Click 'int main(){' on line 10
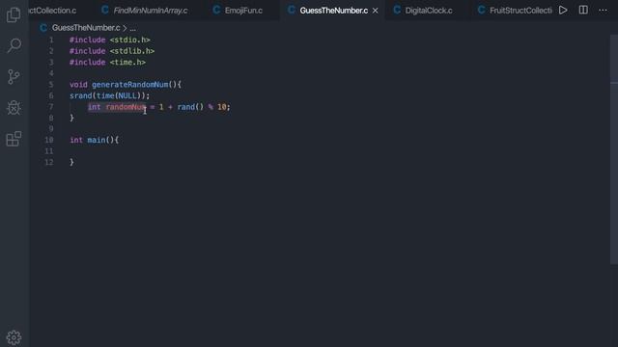The image size is (618, 347). click(x=94, y=140)
